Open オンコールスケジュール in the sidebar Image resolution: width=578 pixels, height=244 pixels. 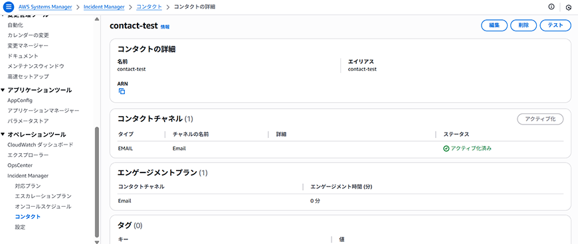(x=43, y=206)
